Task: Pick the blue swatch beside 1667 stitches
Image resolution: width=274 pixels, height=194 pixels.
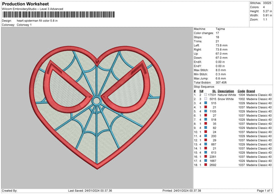Action: pos(205,161)
